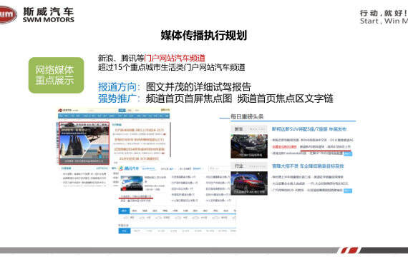Click the Tencent auto 腾讯汽车 logo
This screenshot has height=257, width=408.
coord(129,168)
